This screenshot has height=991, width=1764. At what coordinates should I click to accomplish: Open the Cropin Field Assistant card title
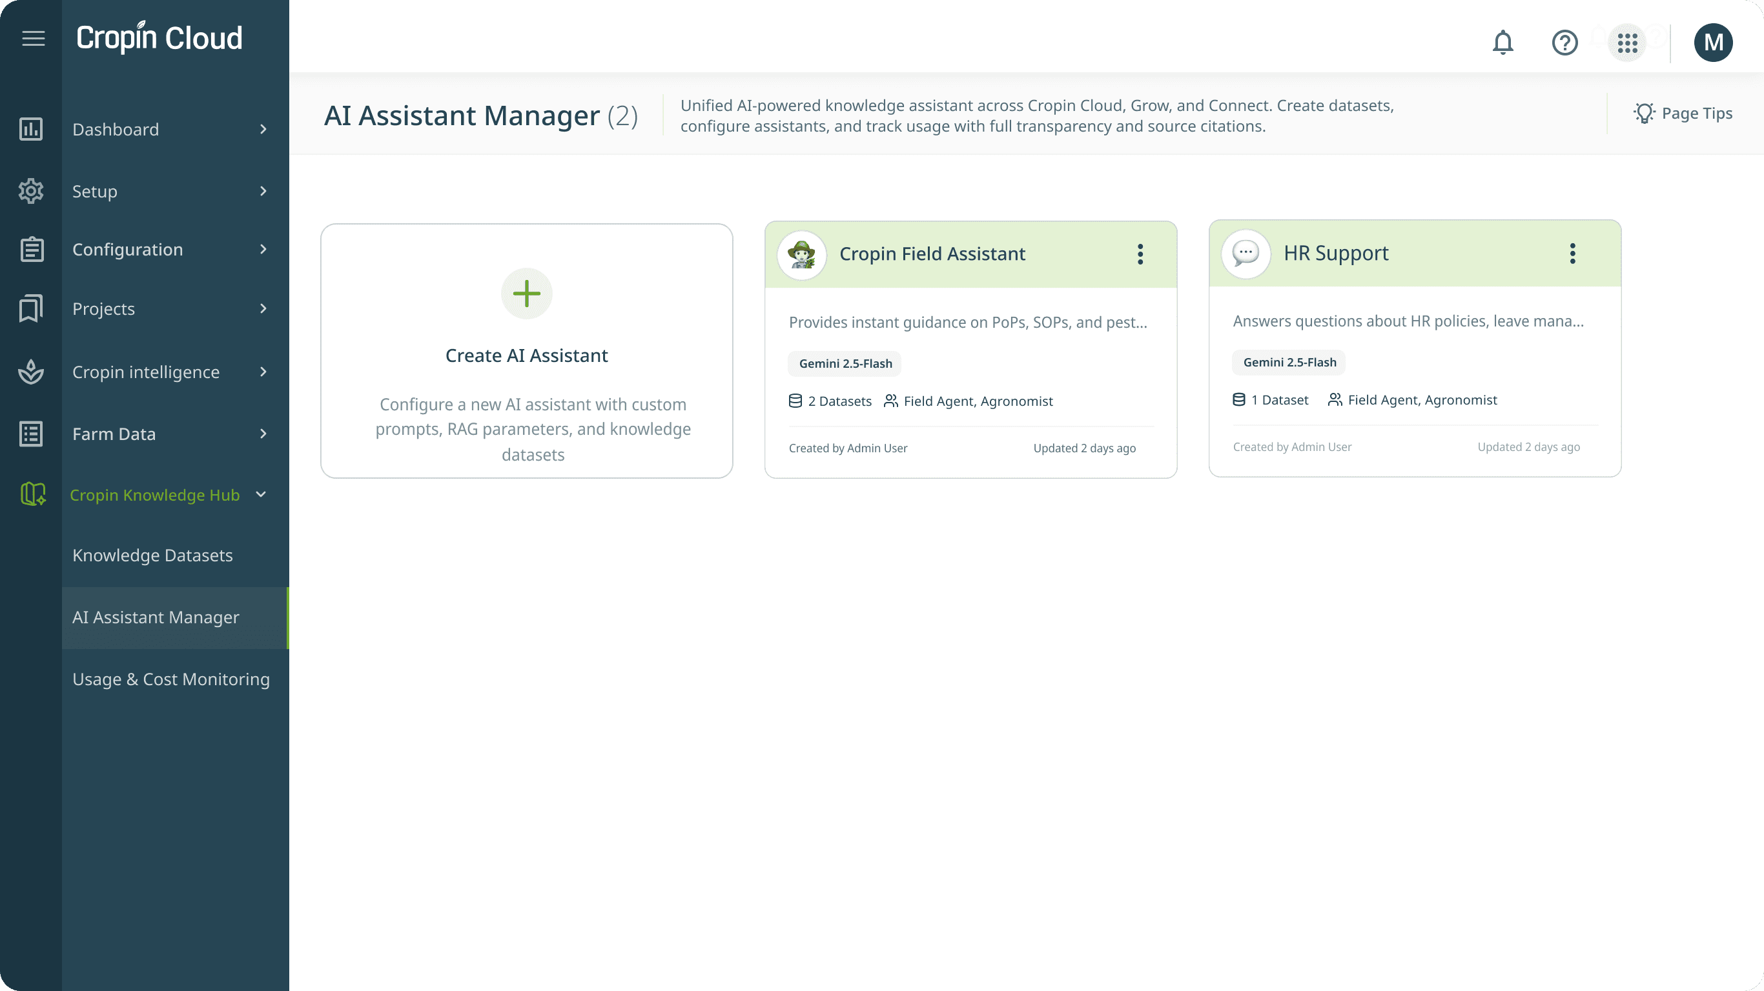point(932,254)
